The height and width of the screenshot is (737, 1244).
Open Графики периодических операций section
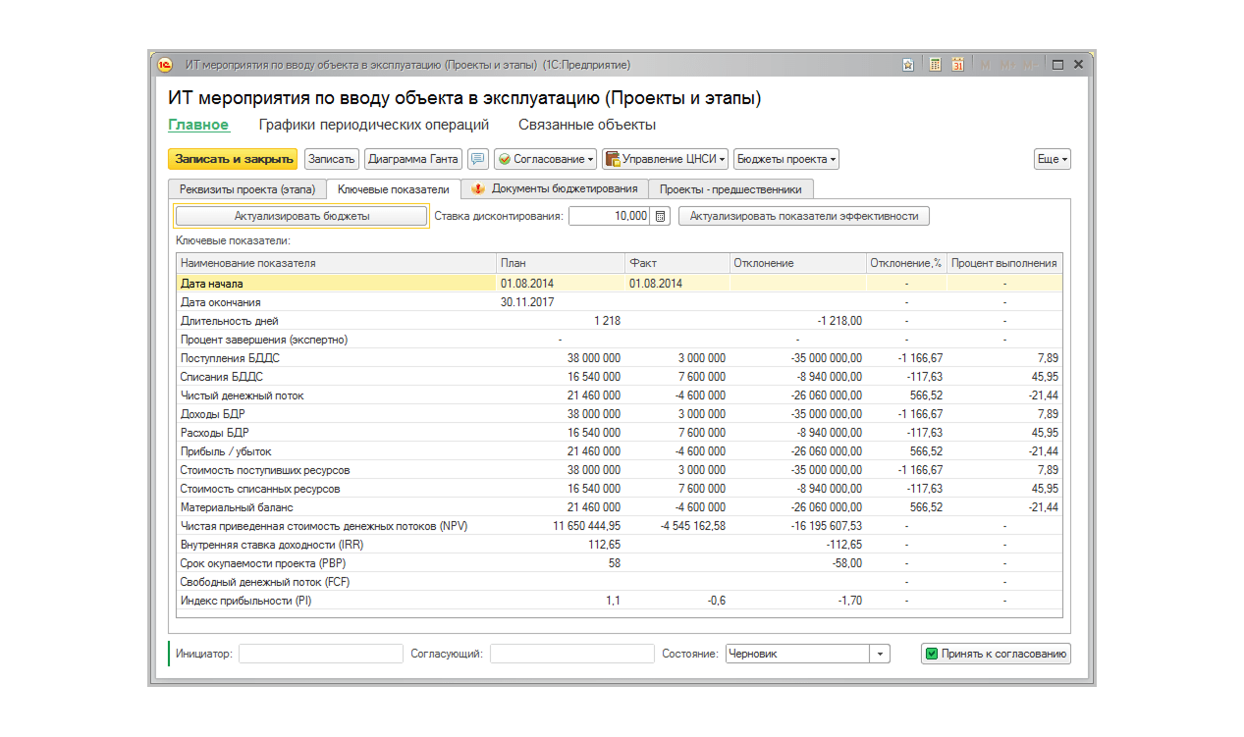[374, 125]
